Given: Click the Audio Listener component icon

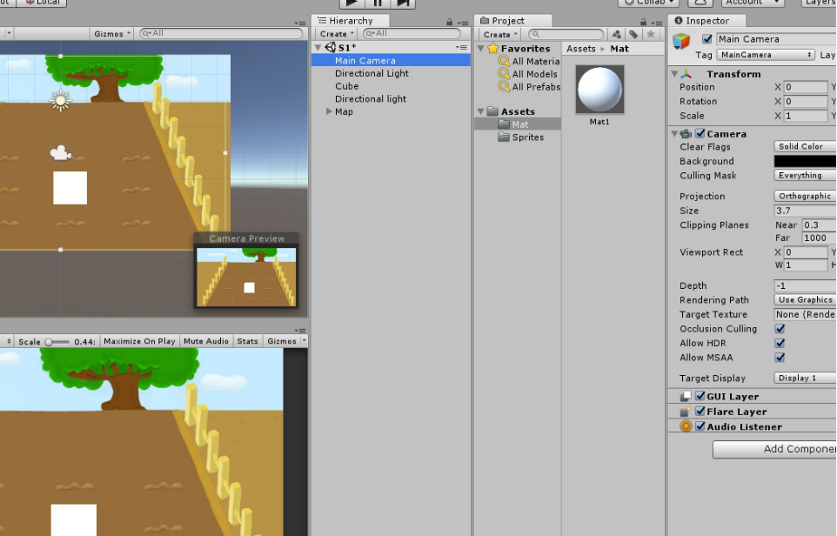Looking at the screenshot, I should click(686, 426).
